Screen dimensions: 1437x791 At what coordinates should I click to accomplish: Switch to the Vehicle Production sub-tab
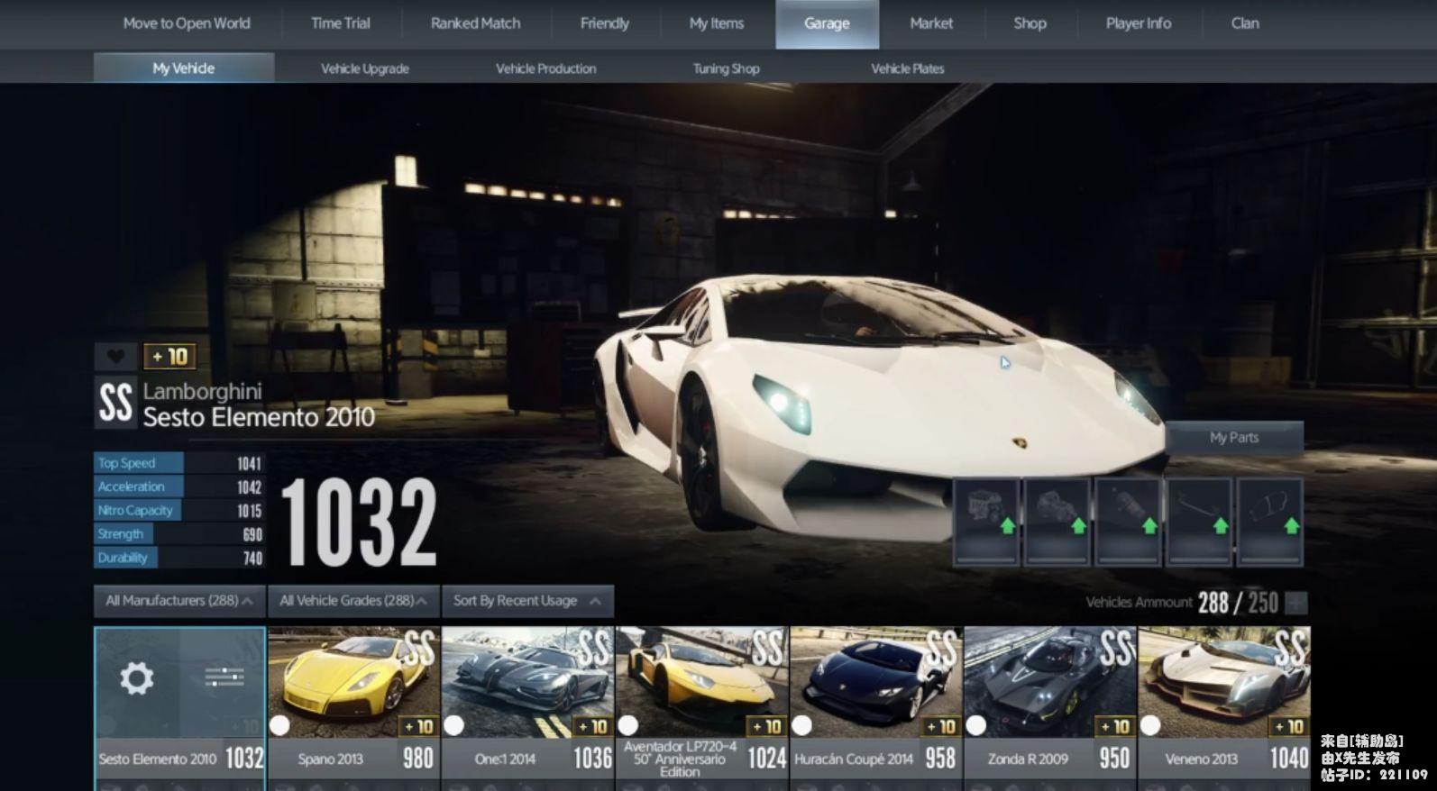coord(545,68)
